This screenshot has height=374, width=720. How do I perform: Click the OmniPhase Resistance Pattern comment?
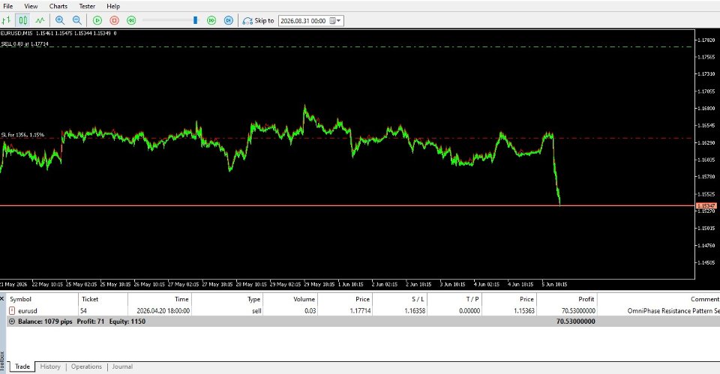click(x=673, y=311)
